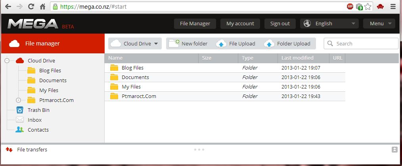Image resolution: width=402 pixels, height=166 pixels.
Task: Select the Blog Files row name
Action: pos(132,68)
